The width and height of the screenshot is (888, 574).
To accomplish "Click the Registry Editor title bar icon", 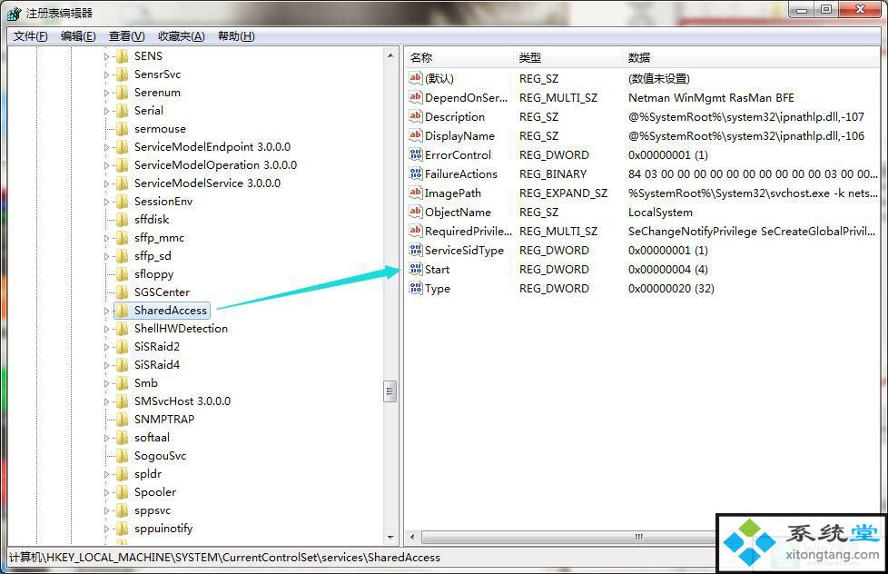I will tap(15, 13).
